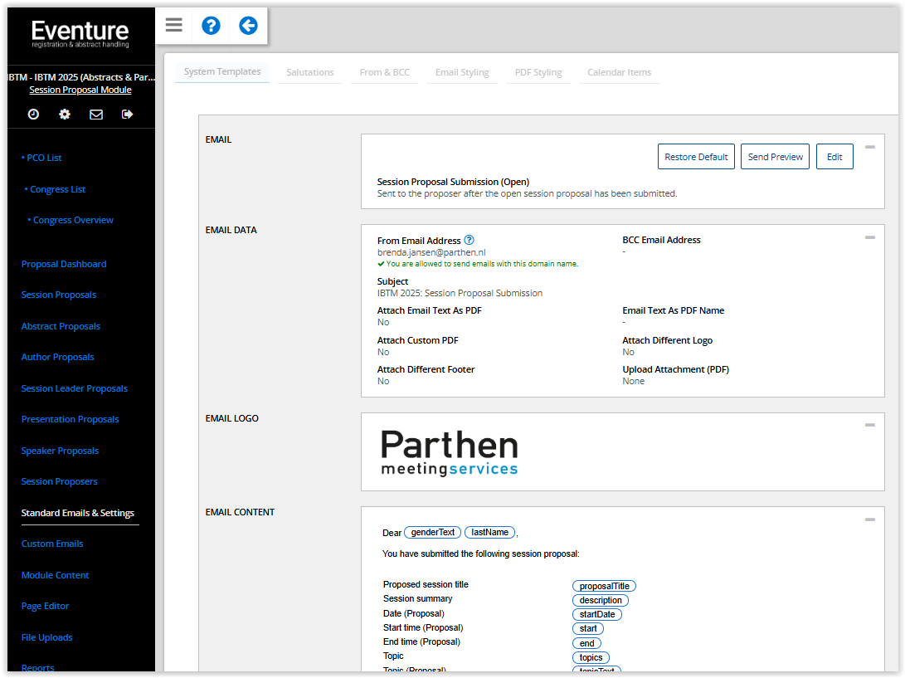Go back using the blue arrow icon

[248, 26]
